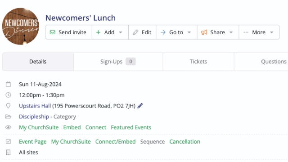Click the calendar icon next to the event date
This screenshot has height=162, width=288.
(8, 84)
